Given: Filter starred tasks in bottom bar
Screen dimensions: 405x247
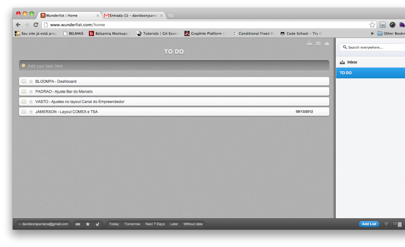Looking at the screenshot, I should pyautogui.click(x=88, y=224).
